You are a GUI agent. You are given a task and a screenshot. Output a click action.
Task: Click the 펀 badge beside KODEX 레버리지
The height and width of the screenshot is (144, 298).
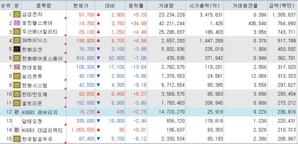tap(17, 112)
